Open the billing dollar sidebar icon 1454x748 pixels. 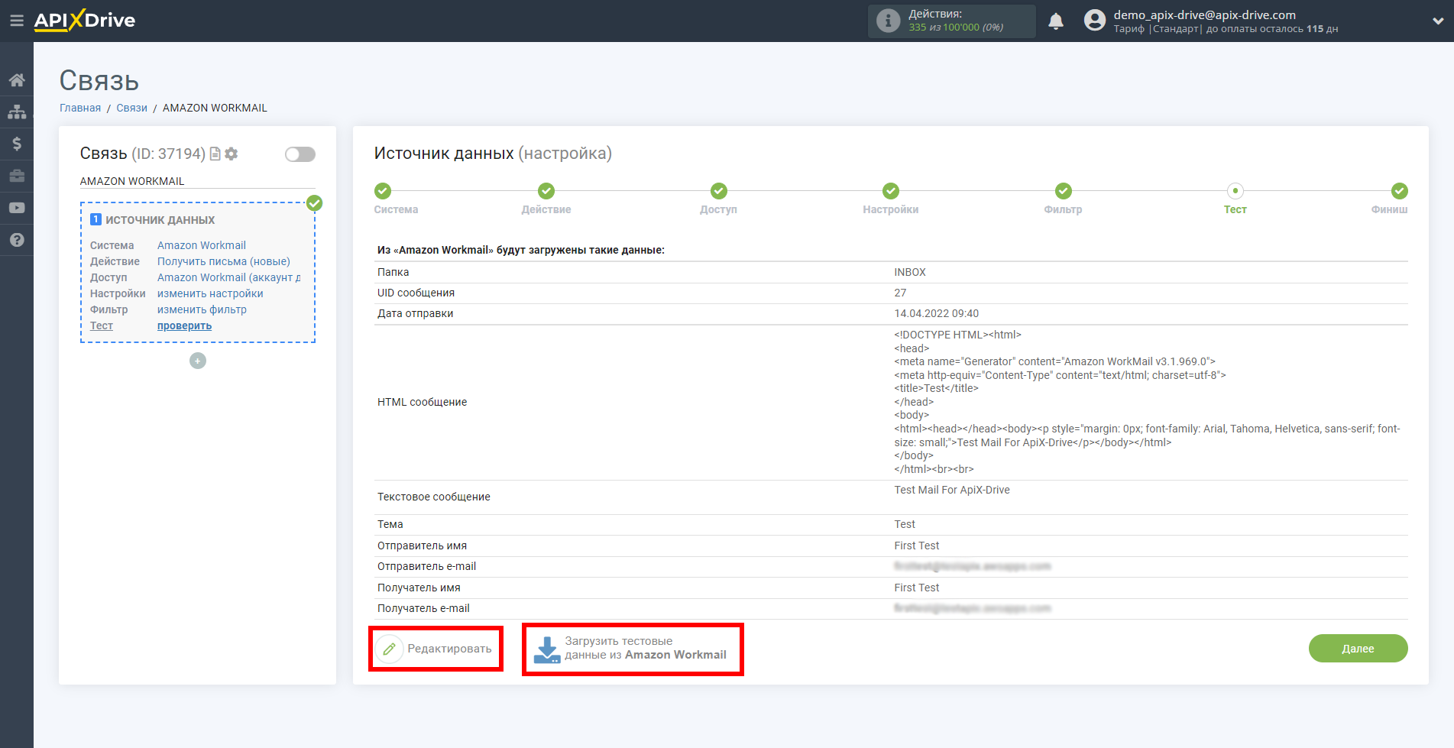tap(17, 144)
